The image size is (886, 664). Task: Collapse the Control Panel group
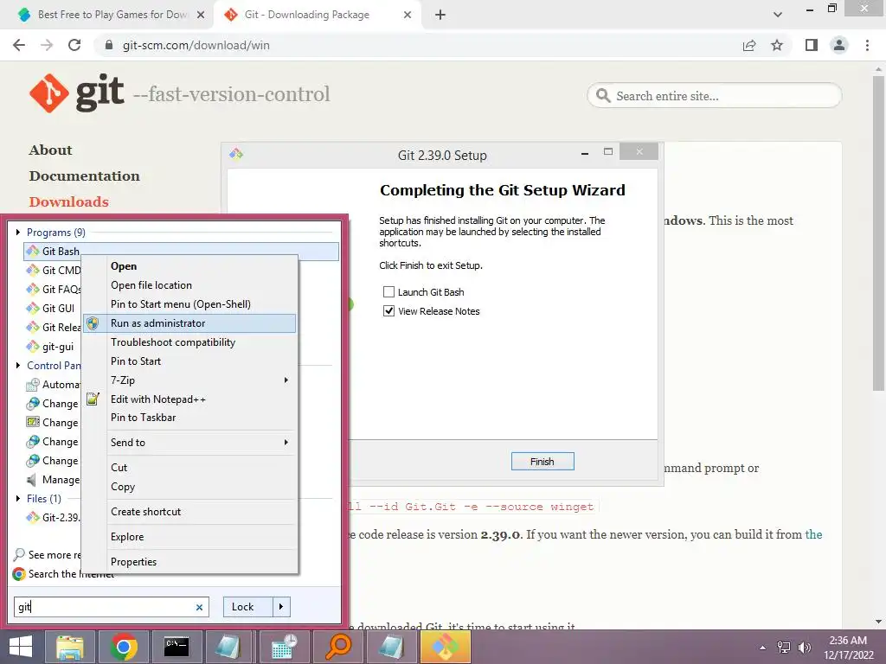pyautogui.click(x=18, y=366)
